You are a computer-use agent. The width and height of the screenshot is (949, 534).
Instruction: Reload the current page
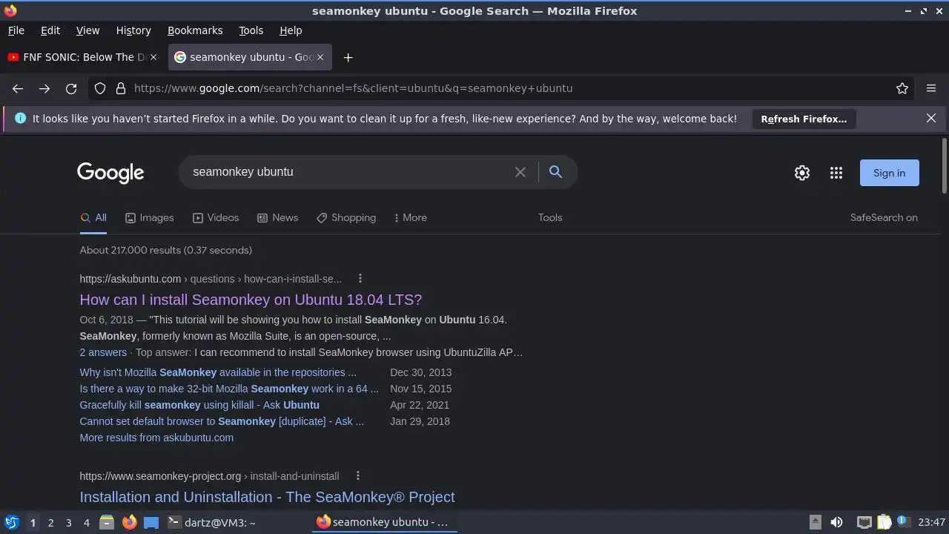click(x=71, y=88)
